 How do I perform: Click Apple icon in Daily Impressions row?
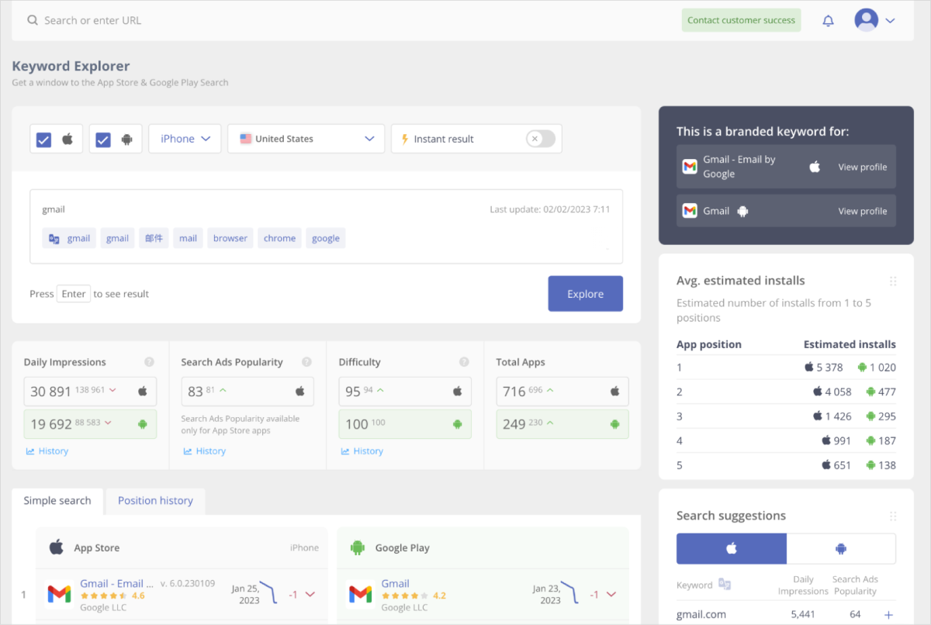pyautogui.click(x=142, y=392)
